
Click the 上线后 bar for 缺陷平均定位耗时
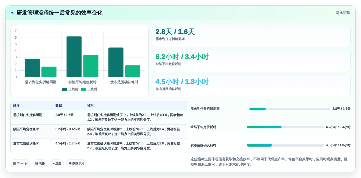[91, 66]
